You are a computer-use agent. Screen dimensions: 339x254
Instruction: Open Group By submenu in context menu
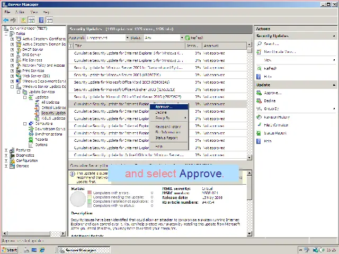pos(169,118)
